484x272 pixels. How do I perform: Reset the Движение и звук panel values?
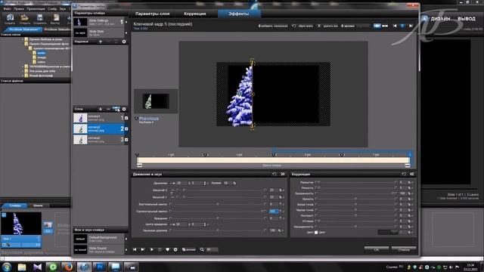[274, 174]
